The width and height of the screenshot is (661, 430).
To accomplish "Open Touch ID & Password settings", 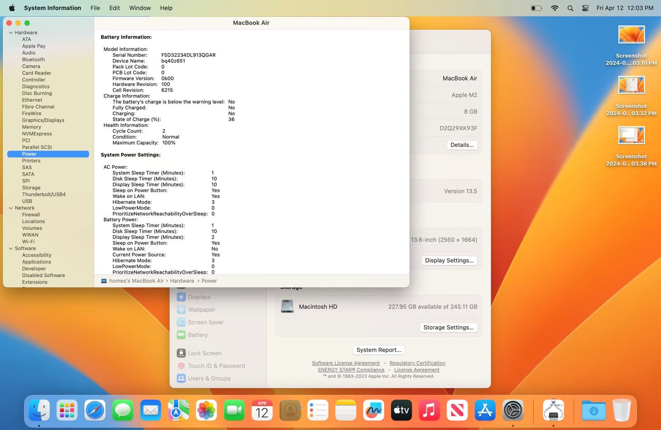I will coord(216,366).
